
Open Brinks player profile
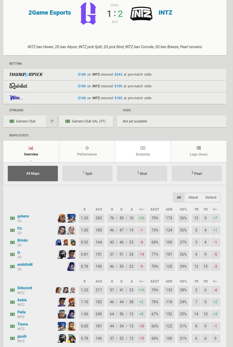coord(22,241)
